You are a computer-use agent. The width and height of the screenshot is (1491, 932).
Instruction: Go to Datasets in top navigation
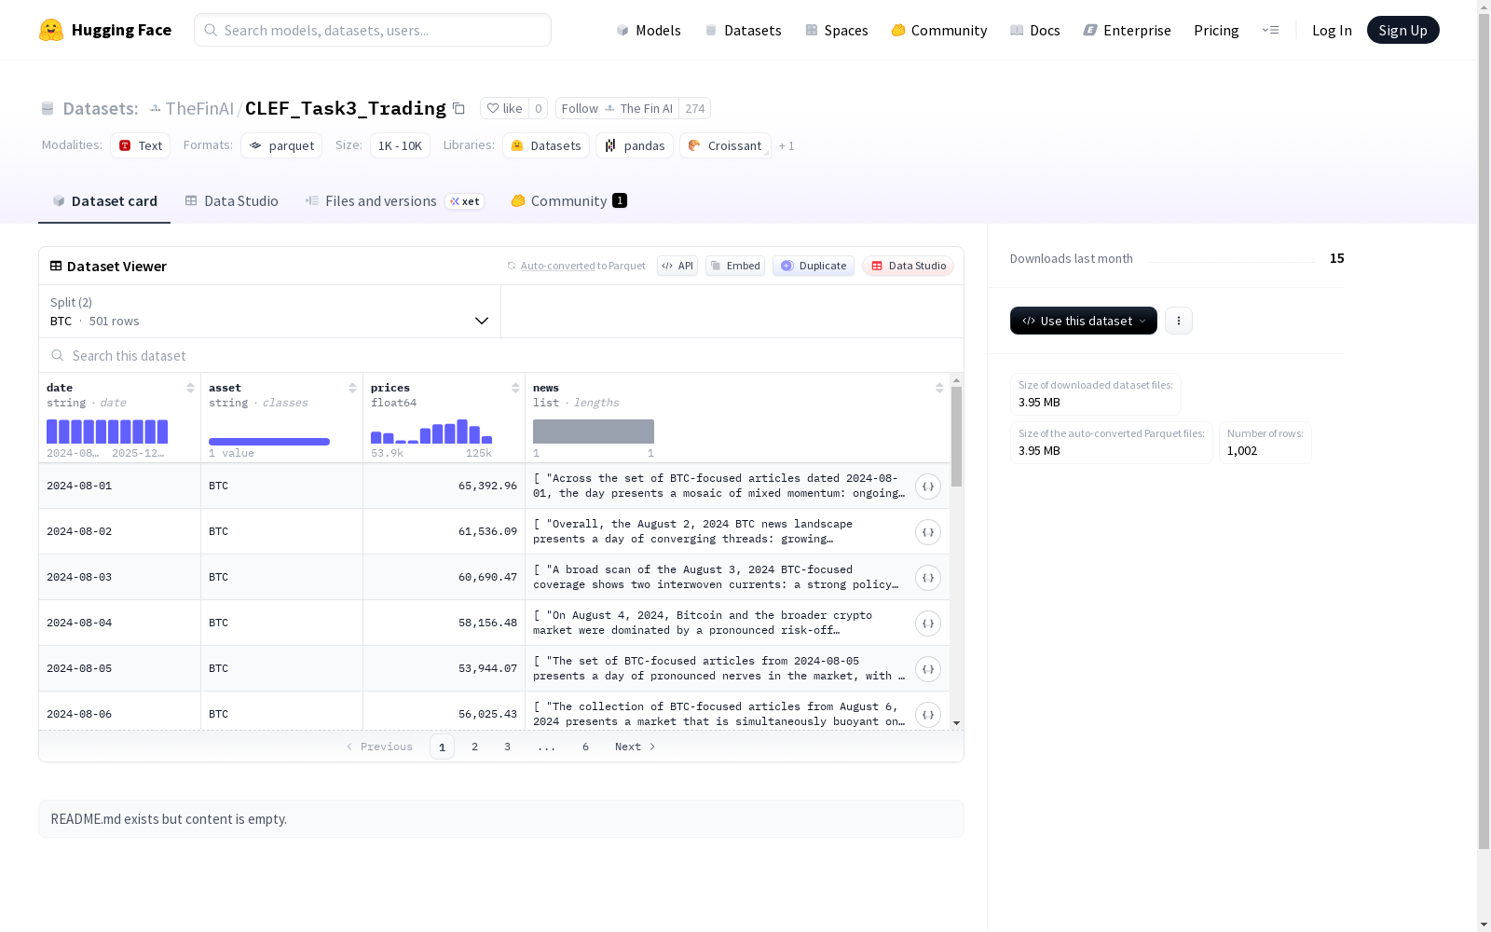(743, 30)
